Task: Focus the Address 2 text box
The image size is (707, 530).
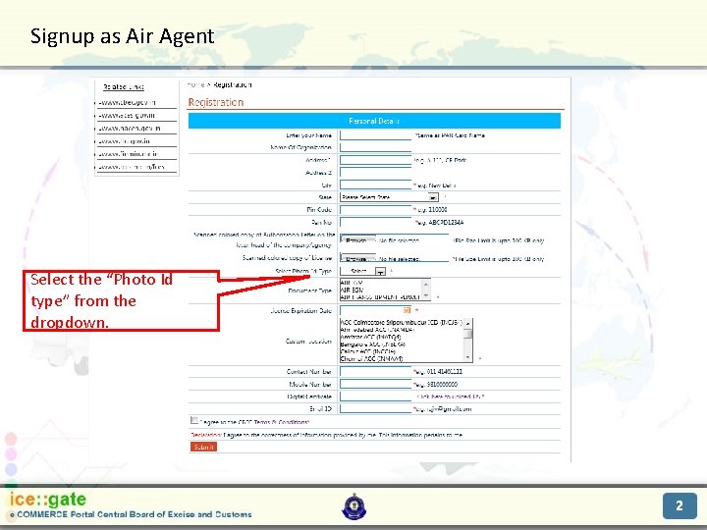Action: (x=375, y=172)
